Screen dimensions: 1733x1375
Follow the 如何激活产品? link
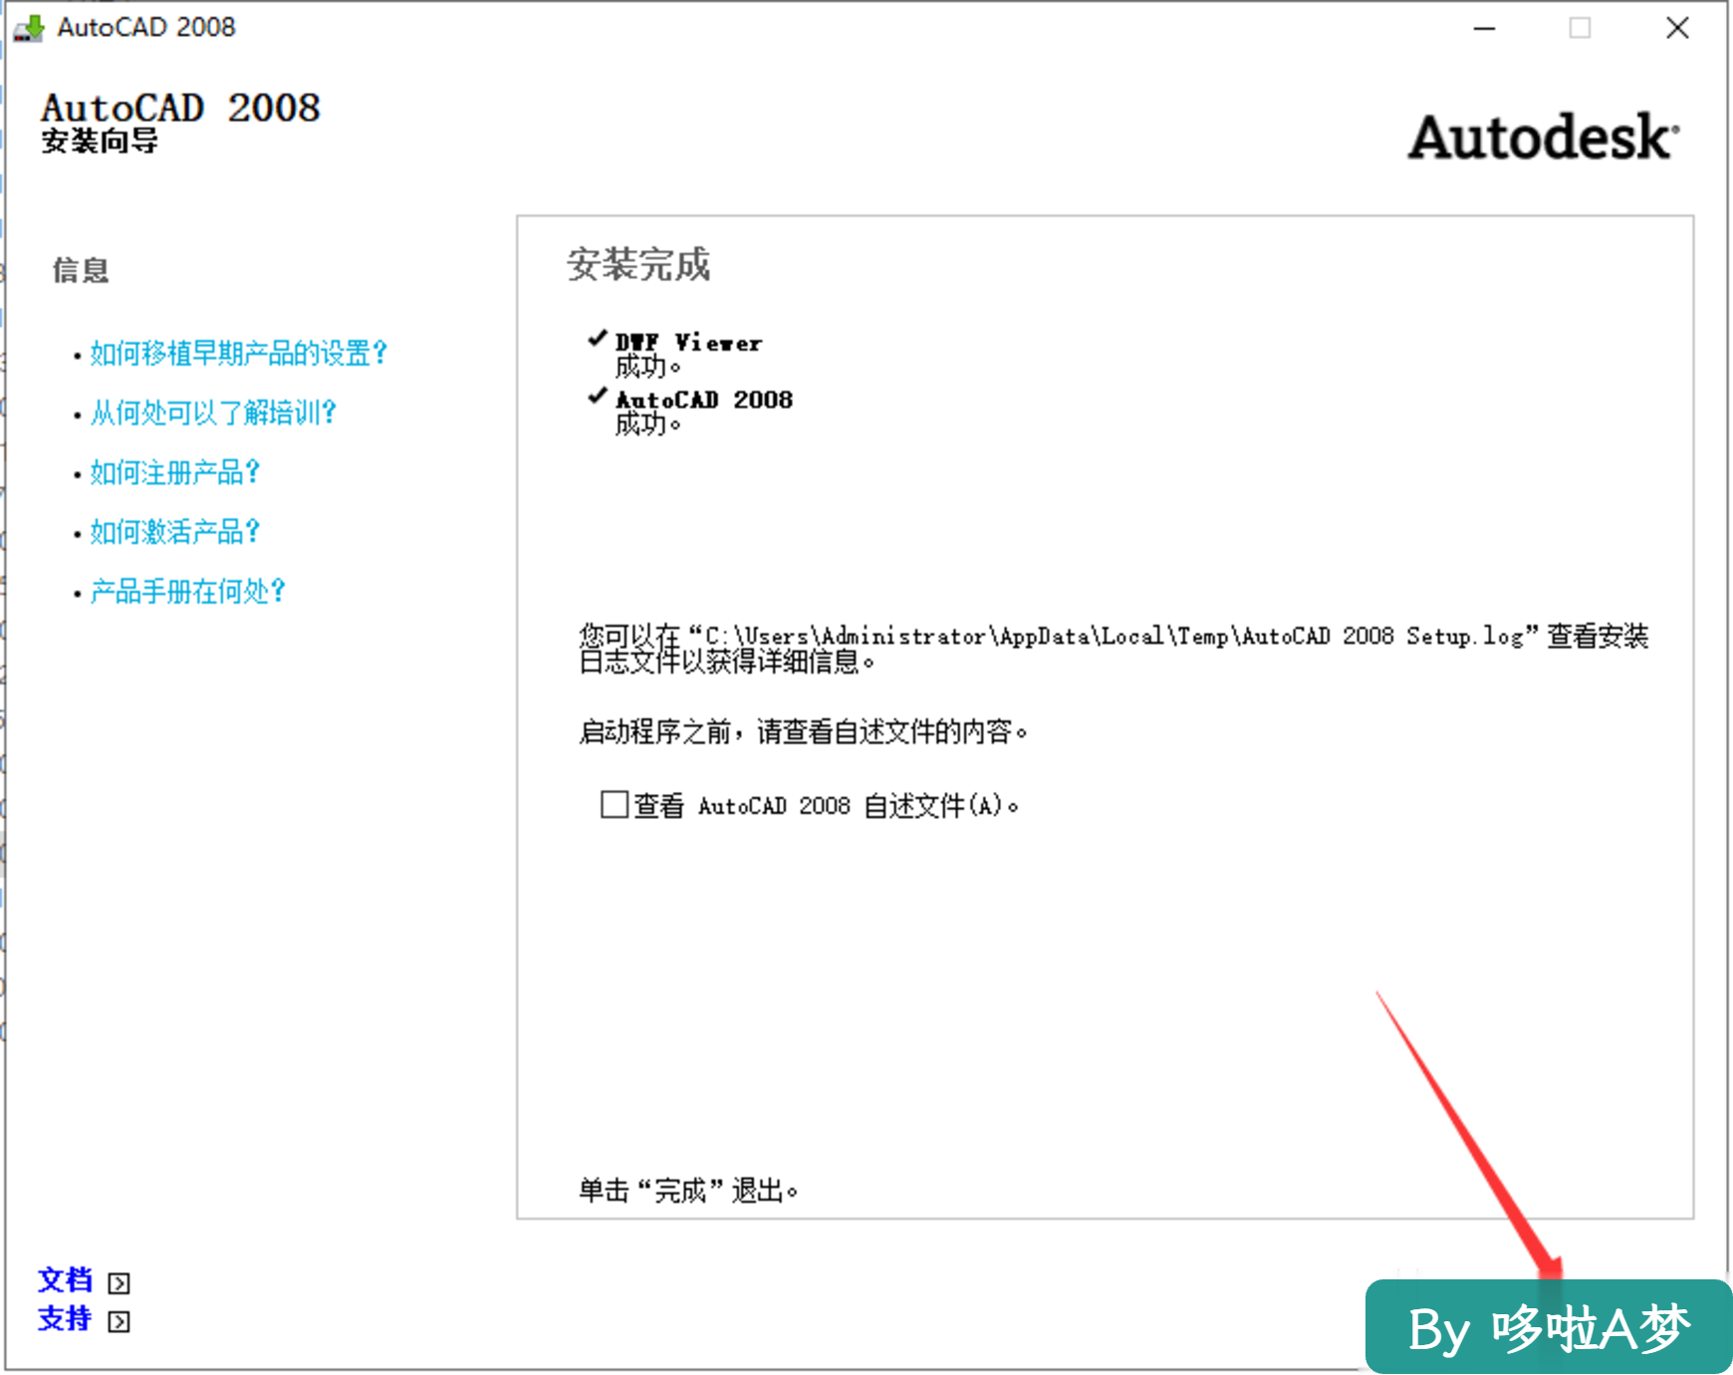coord(174,532)
